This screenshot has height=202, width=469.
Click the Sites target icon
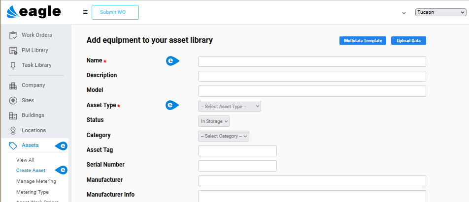pos(13,101)
